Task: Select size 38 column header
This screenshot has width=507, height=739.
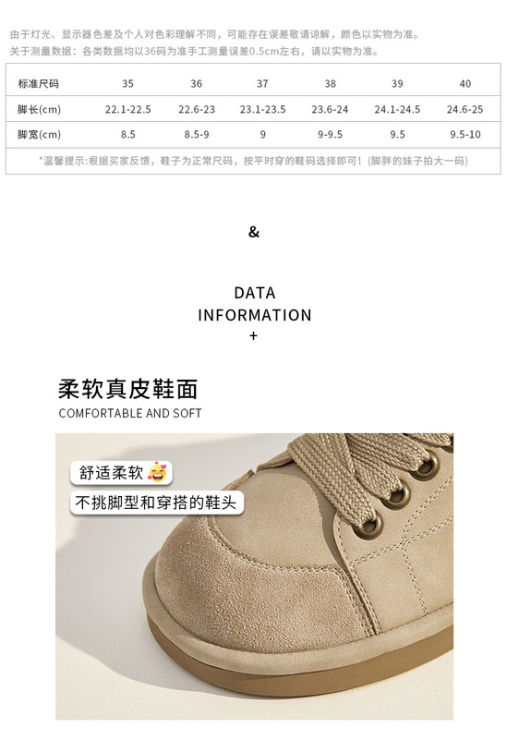Action: [330, 83]
